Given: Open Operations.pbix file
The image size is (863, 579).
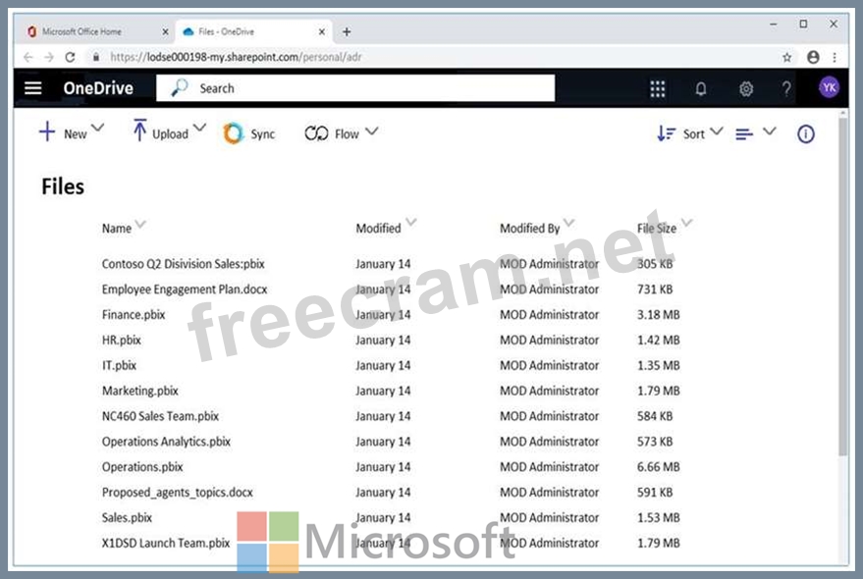Looking at the screenshot, I should [142, 466].
